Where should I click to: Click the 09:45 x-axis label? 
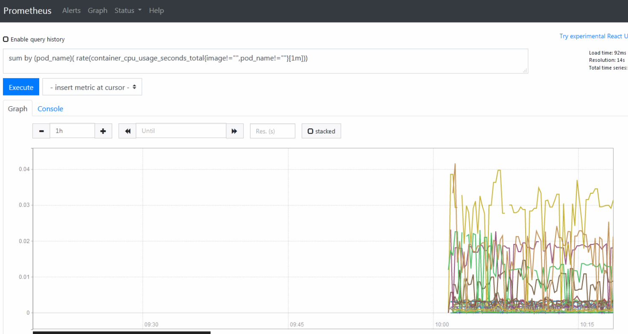coord(297,325)
